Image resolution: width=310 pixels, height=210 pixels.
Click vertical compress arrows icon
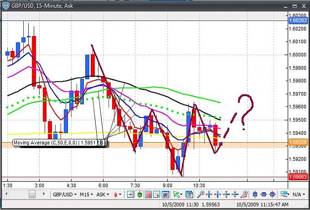click(235, 195)
